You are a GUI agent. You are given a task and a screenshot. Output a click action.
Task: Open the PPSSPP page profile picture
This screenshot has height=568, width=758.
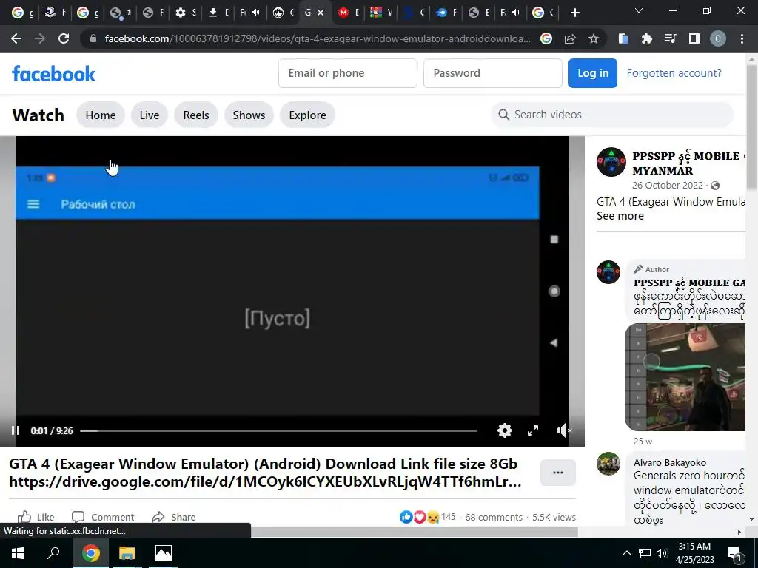pos(611,162)
